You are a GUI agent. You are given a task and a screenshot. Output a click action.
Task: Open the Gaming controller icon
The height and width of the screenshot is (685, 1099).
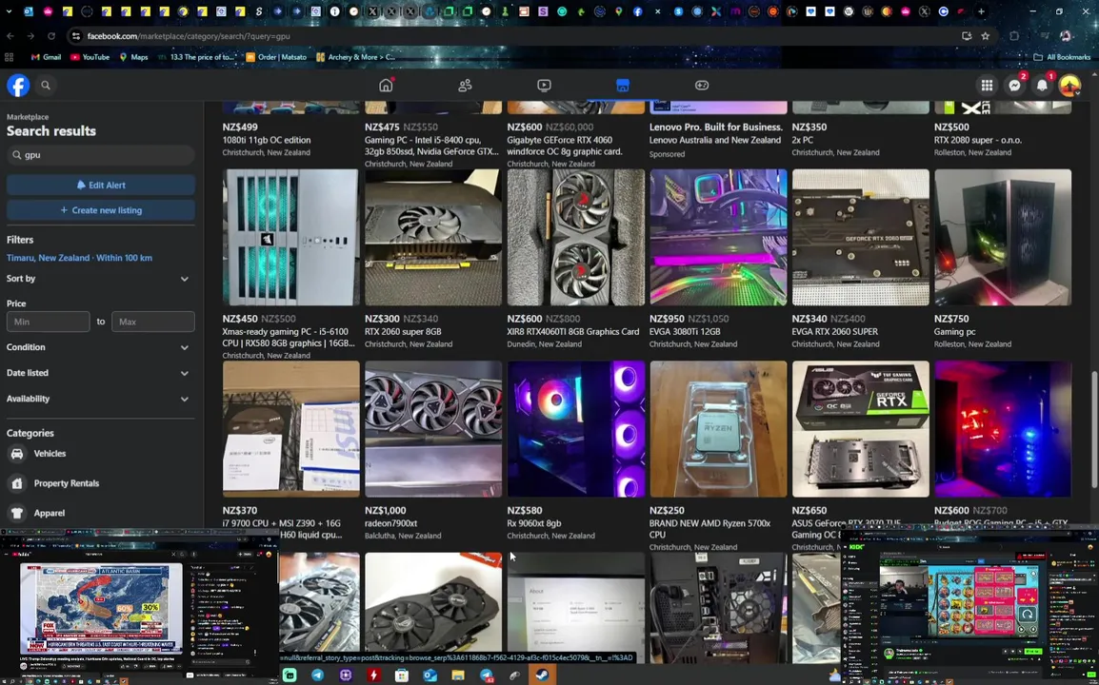coord(702,86)
